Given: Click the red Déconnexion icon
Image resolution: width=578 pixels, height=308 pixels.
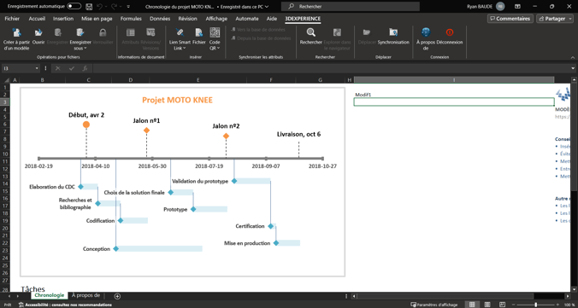Looking at the screenshot, I should (450, 32).
